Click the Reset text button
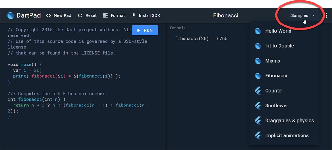Image resolution: width=332 pixels, height=150 pixels. click(91, 15)
